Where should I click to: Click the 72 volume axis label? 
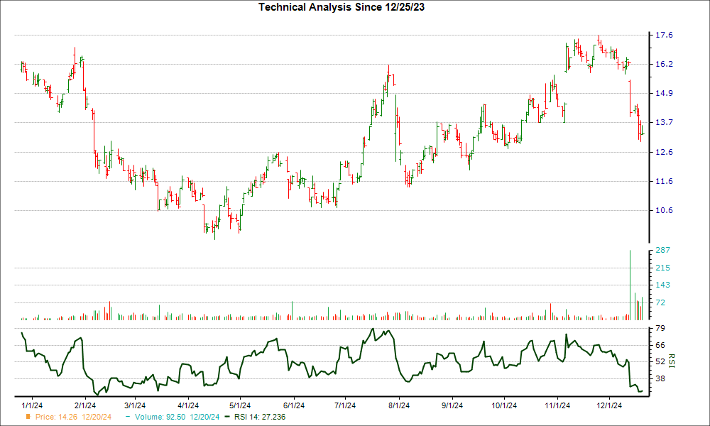coord(660,302)
